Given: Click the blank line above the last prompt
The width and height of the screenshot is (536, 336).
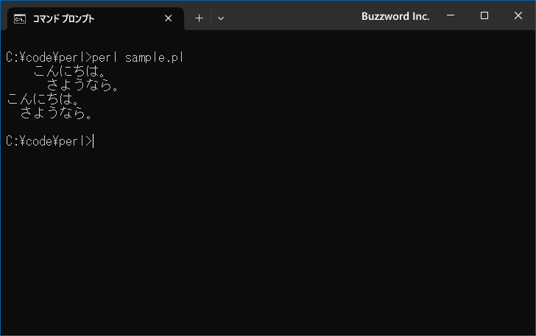Looking at the screenshot, I should [x=268, y=127].
